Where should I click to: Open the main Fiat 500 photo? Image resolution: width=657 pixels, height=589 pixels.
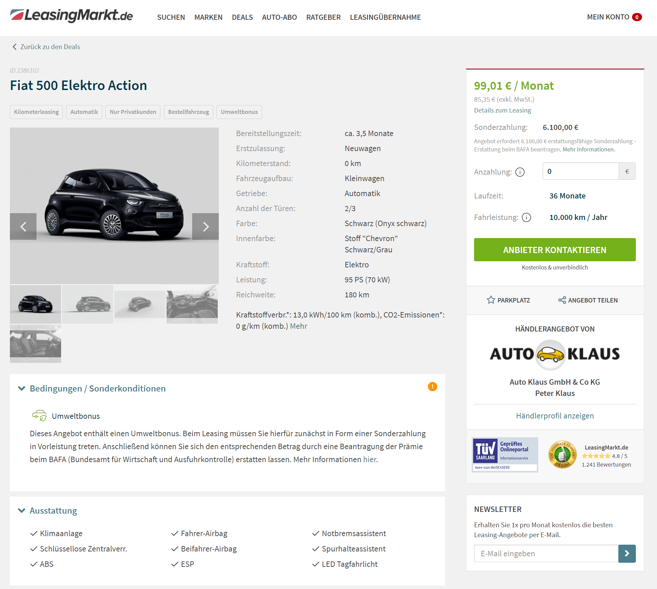click(x=114, y=206)
